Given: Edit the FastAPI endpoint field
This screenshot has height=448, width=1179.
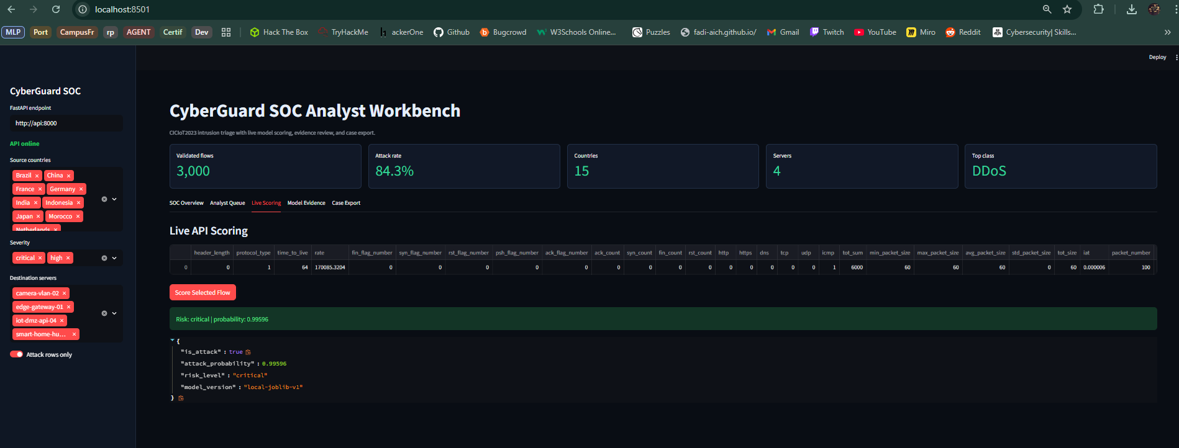Looking at the screenshot, I should [x=66, y=123].
